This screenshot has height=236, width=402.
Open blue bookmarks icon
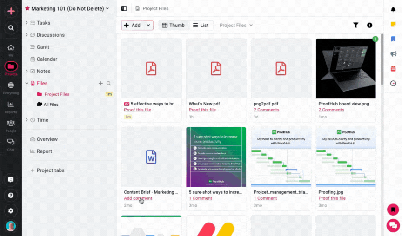(393, 39)
